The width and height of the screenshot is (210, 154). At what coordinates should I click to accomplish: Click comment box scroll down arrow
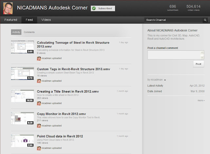(202, 58)
